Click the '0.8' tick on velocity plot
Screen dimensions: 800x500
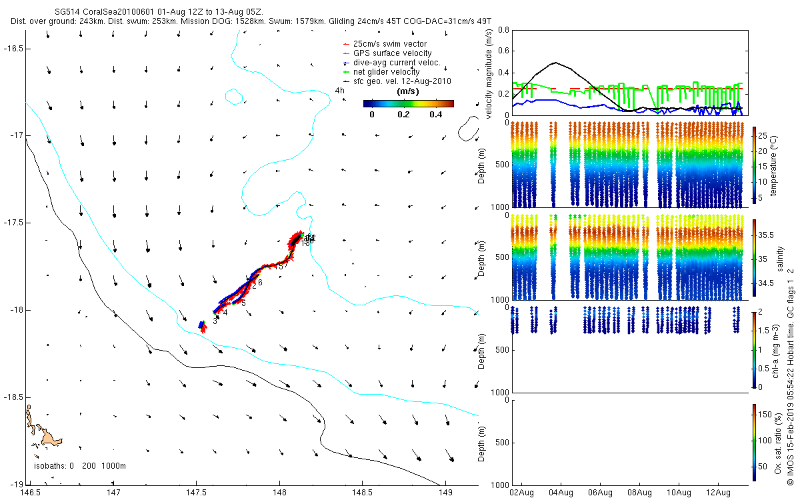[503, 30]
